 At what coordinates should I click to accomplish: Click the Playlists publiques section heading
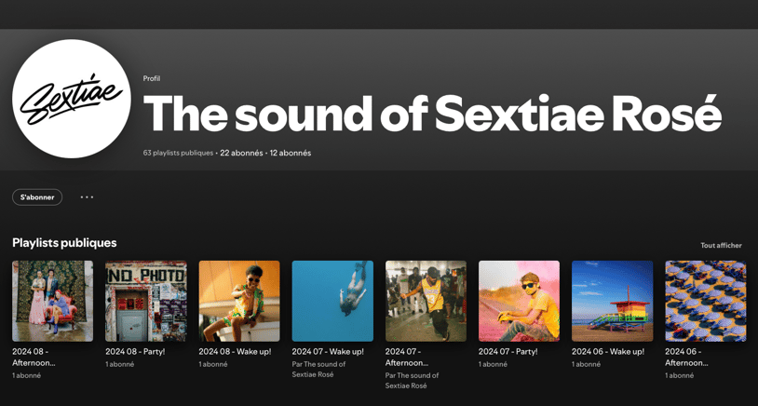click(64, 243)
